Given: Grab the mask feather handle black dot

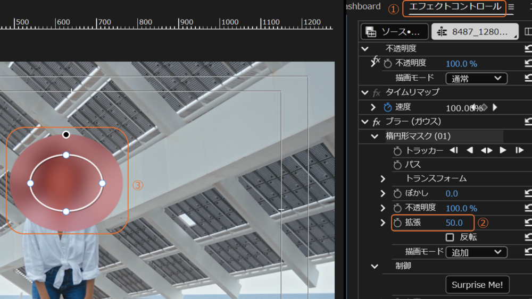Looking at the screenshot, I should [x=66, y=135].
